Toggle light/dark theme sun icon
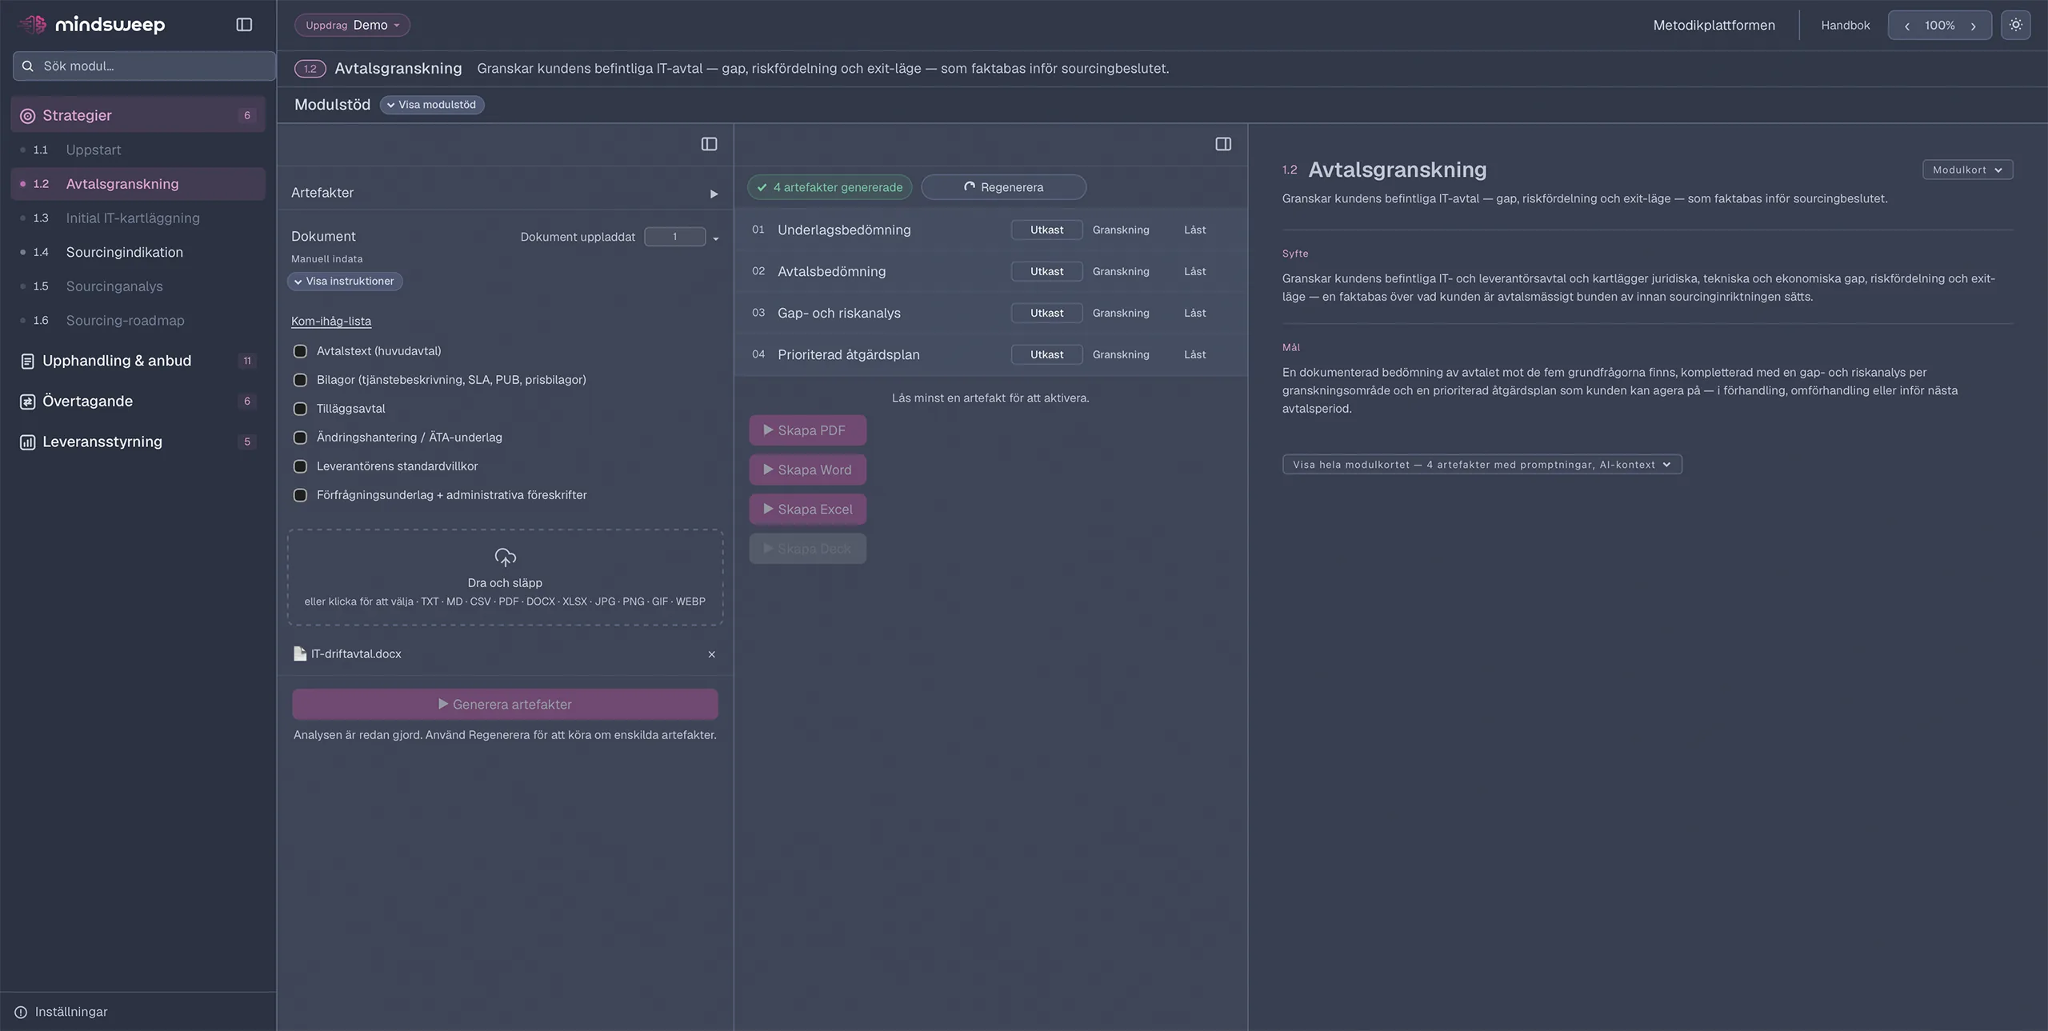The width and height of the screenshot is (2048, 1031). pos(2015,25)
